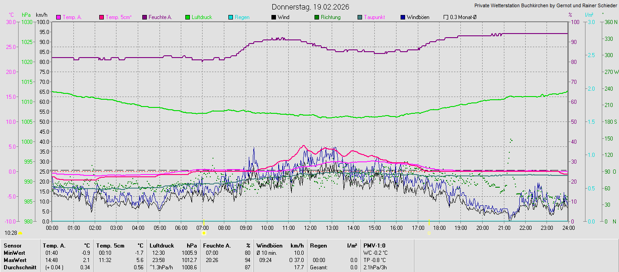Click the Luftdruck column header in table

tap(162, 245)
